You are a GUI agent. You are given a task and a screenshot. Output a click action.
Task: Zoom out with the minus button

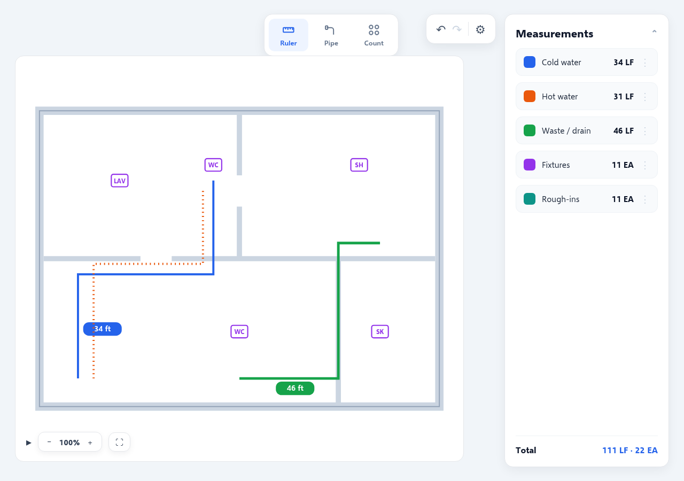(49, 442)
